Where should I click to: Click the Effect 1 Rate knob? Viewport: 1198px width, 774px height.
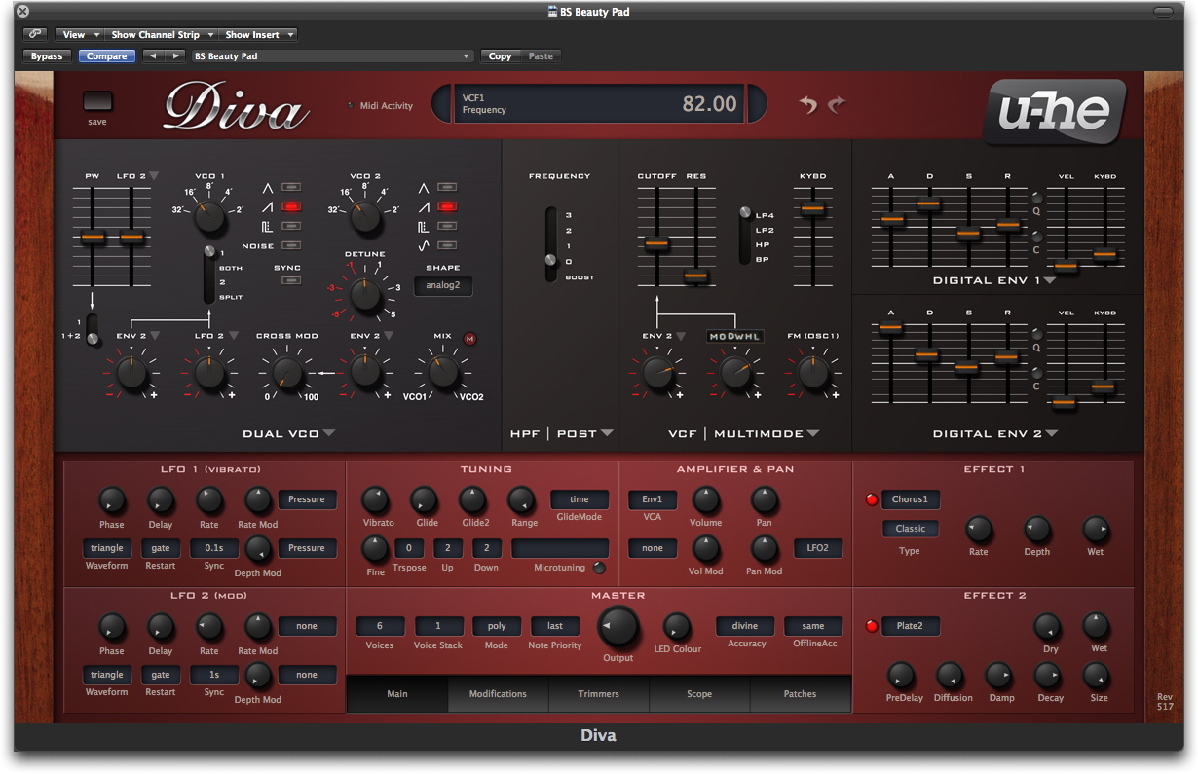pyautogui.click(x=979, y=530)
